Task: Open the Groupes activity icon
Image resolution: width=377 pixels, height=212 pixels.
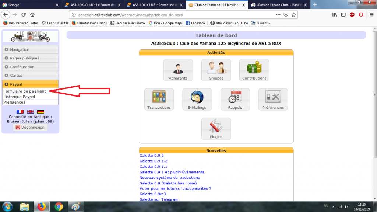Action: click(x=216, y=70)
